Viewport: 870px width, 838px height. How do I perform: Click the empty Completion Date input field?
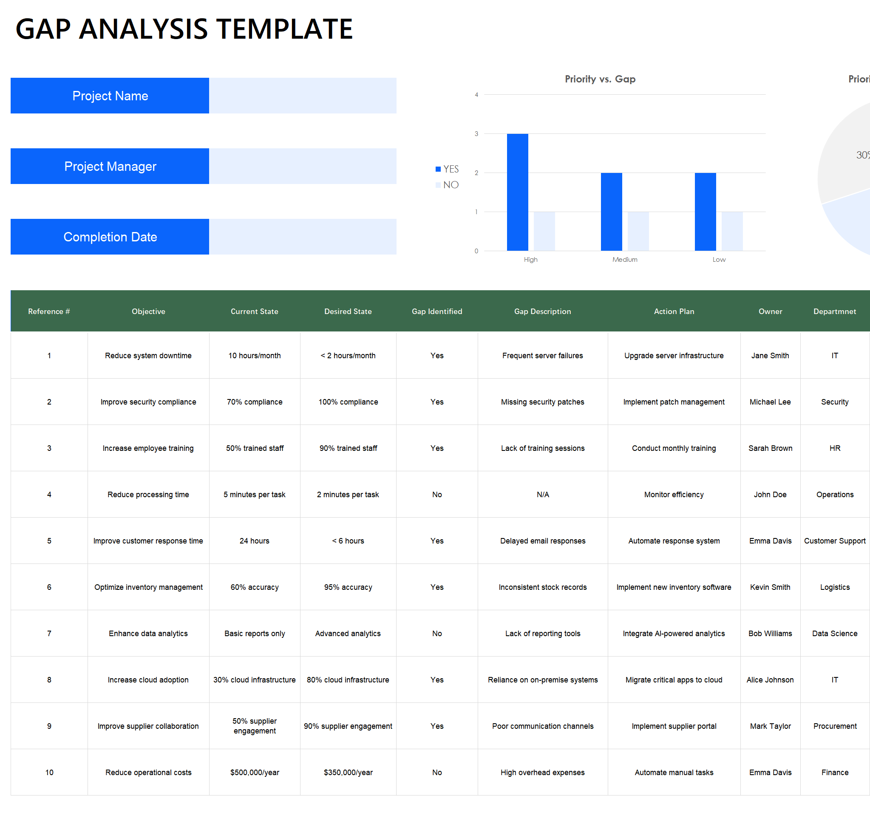click(303, 237)
